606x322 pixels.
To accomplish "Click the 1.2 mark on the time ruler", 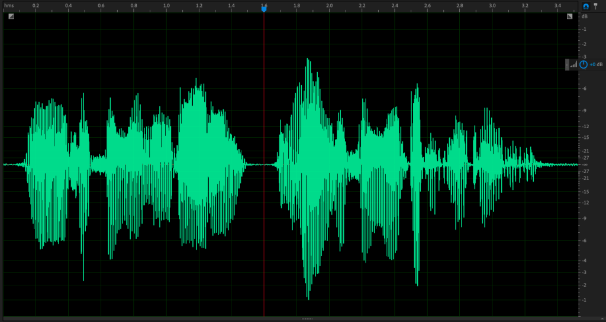I will point(199,6).
